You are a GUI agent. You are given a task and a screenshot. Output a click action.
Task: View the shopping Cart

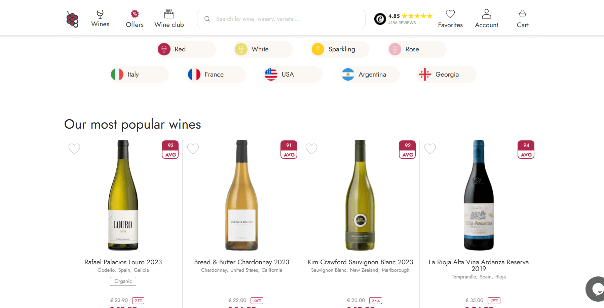[x=523, y=19]
